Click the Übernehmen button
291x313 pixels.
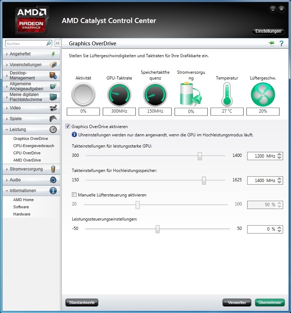point(270,303)
